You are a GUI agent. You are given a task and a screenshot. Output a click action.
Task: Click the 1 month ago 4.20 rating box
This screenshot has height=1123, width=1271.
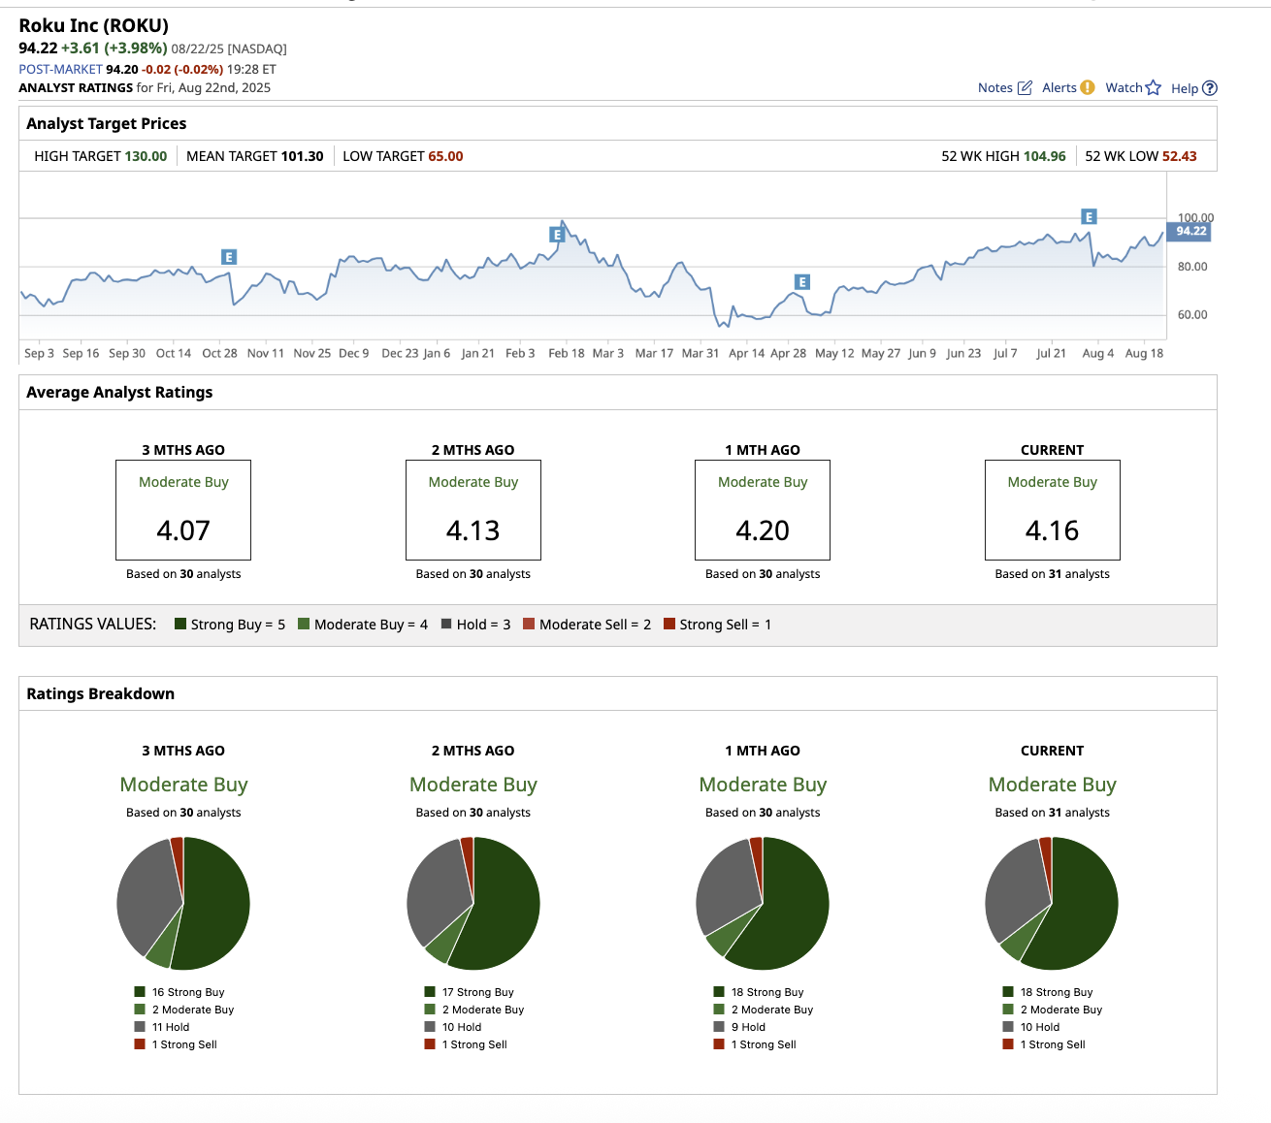point(763,510)
